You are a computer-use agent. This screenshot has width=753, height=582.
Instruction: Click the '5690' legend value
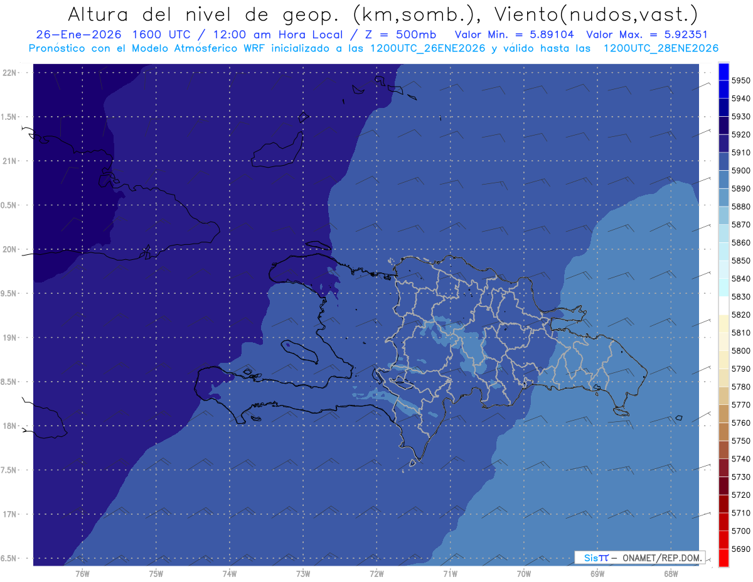741,549
